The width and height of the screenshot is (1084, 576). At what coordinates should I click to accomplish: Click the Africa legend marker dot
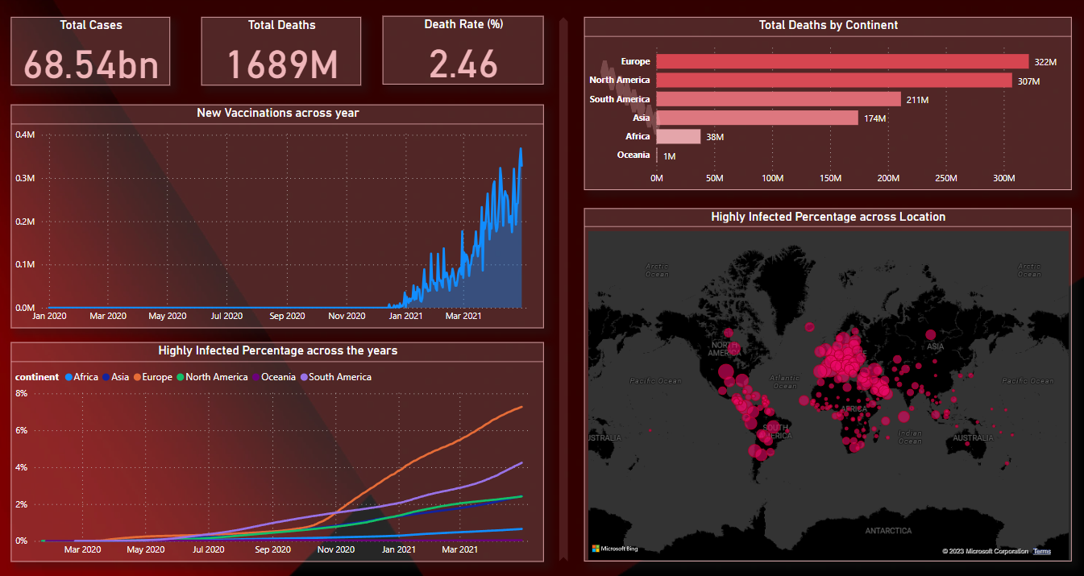click(69, 377)
